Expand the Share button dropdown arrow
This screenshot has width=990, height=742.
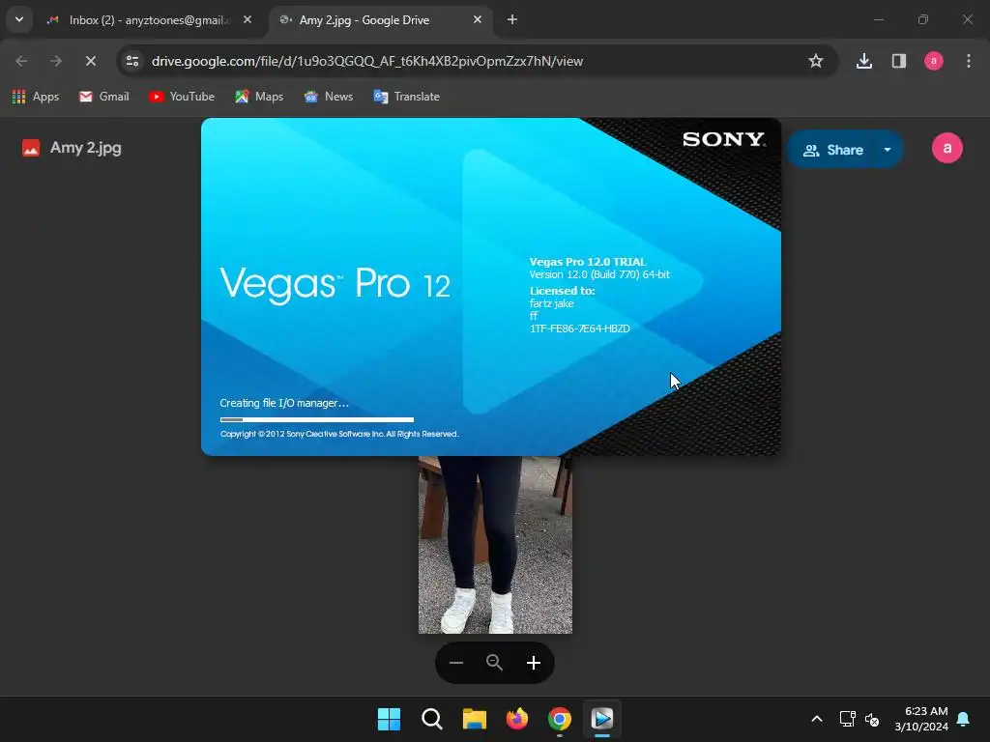888,150
